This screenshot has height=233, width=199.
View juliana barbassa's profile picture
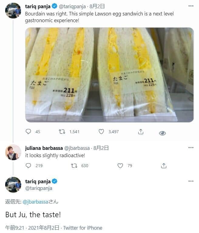(13, 152)
